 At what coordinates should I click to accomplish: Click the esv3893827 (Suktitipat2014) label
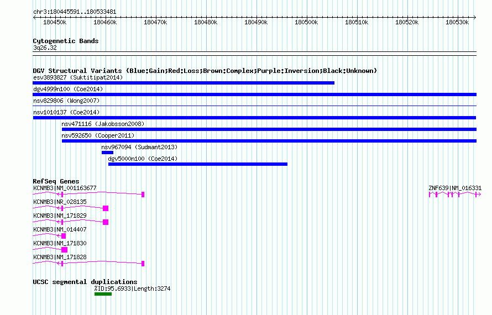point(78,77)
